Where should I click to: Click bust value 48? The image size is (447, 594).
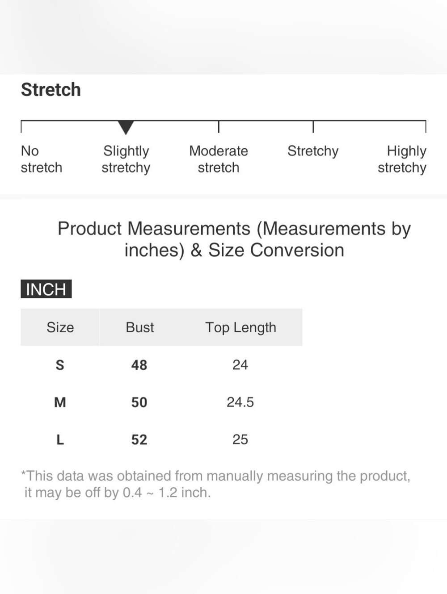click(139, 365)
